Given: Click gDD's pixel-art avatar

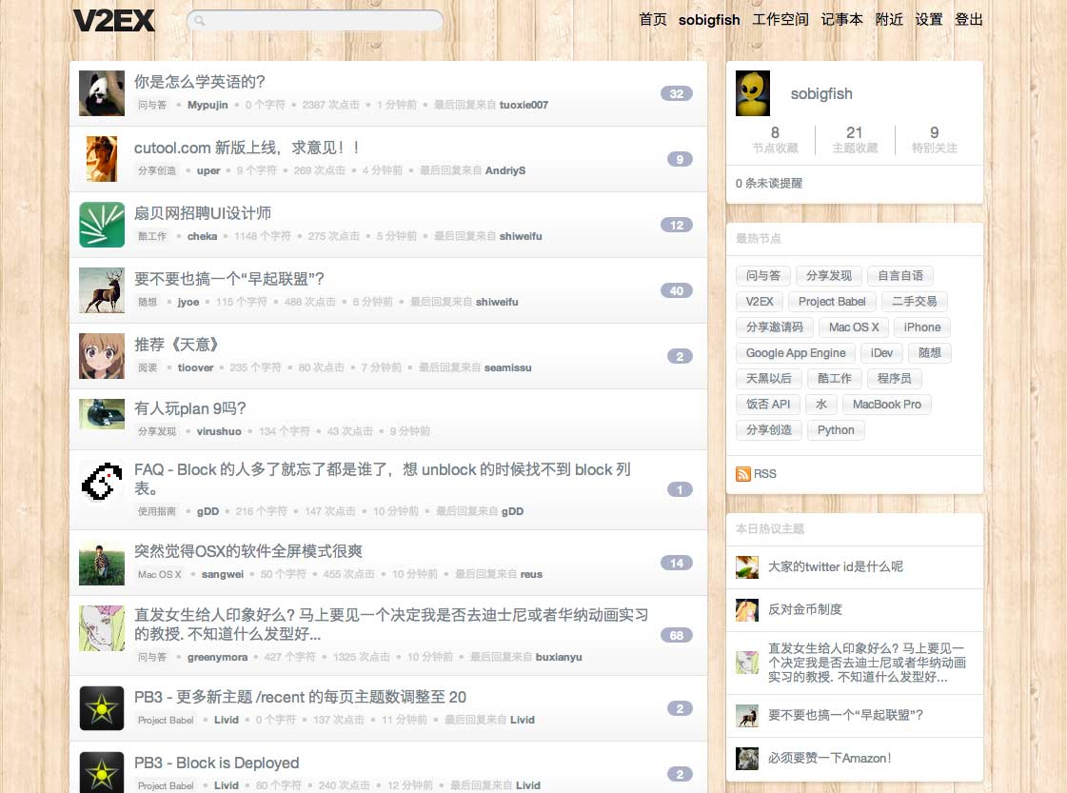Looking at the screenshot, I should point(102,482).
